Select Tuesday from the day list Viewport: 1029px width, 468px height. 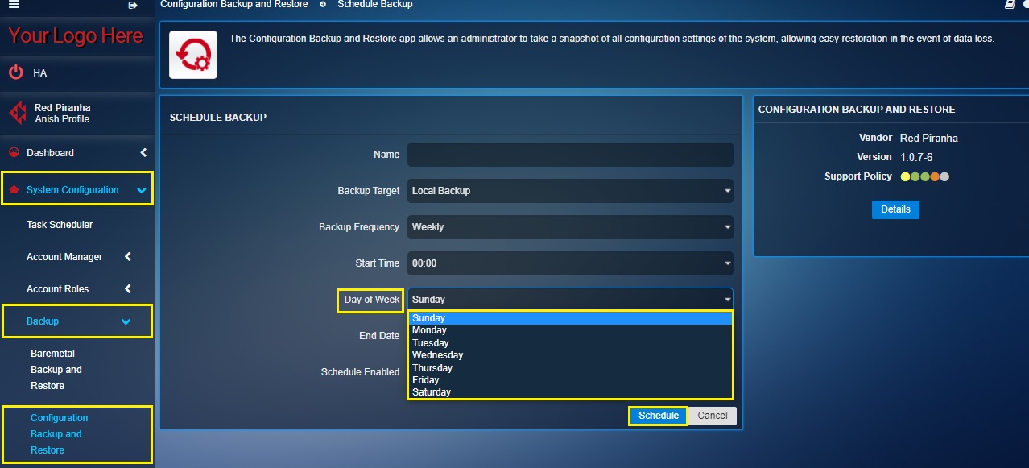[x=570, y=343]
